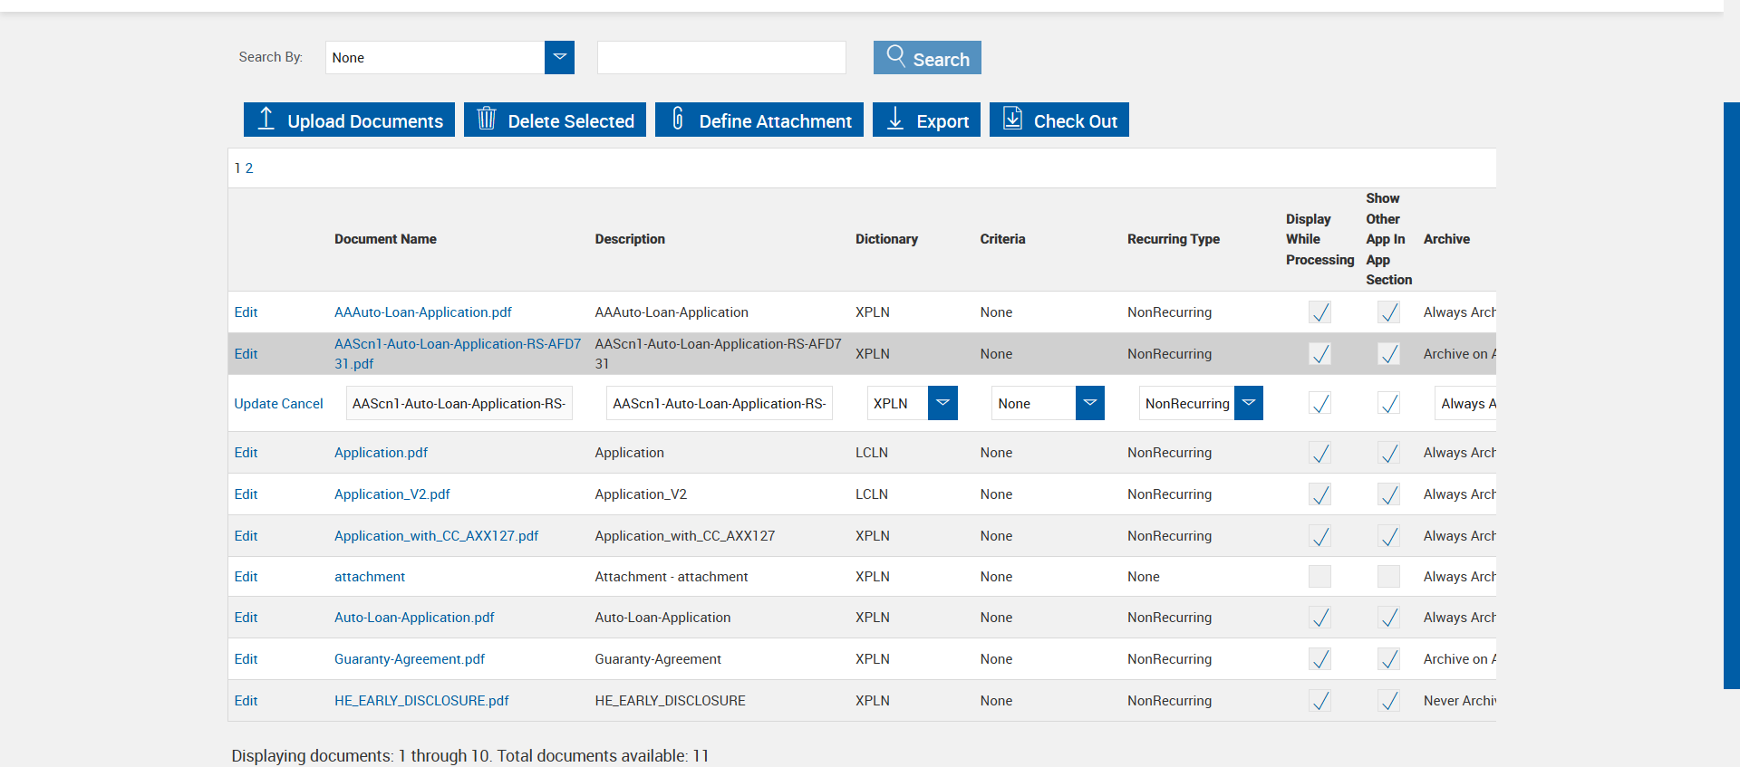Toggle Show Other App for HE_EARLY_DISCLOSURE.pdf
The height and width of the screenshot is (767, 1740).
click(x=1388, y=701)
